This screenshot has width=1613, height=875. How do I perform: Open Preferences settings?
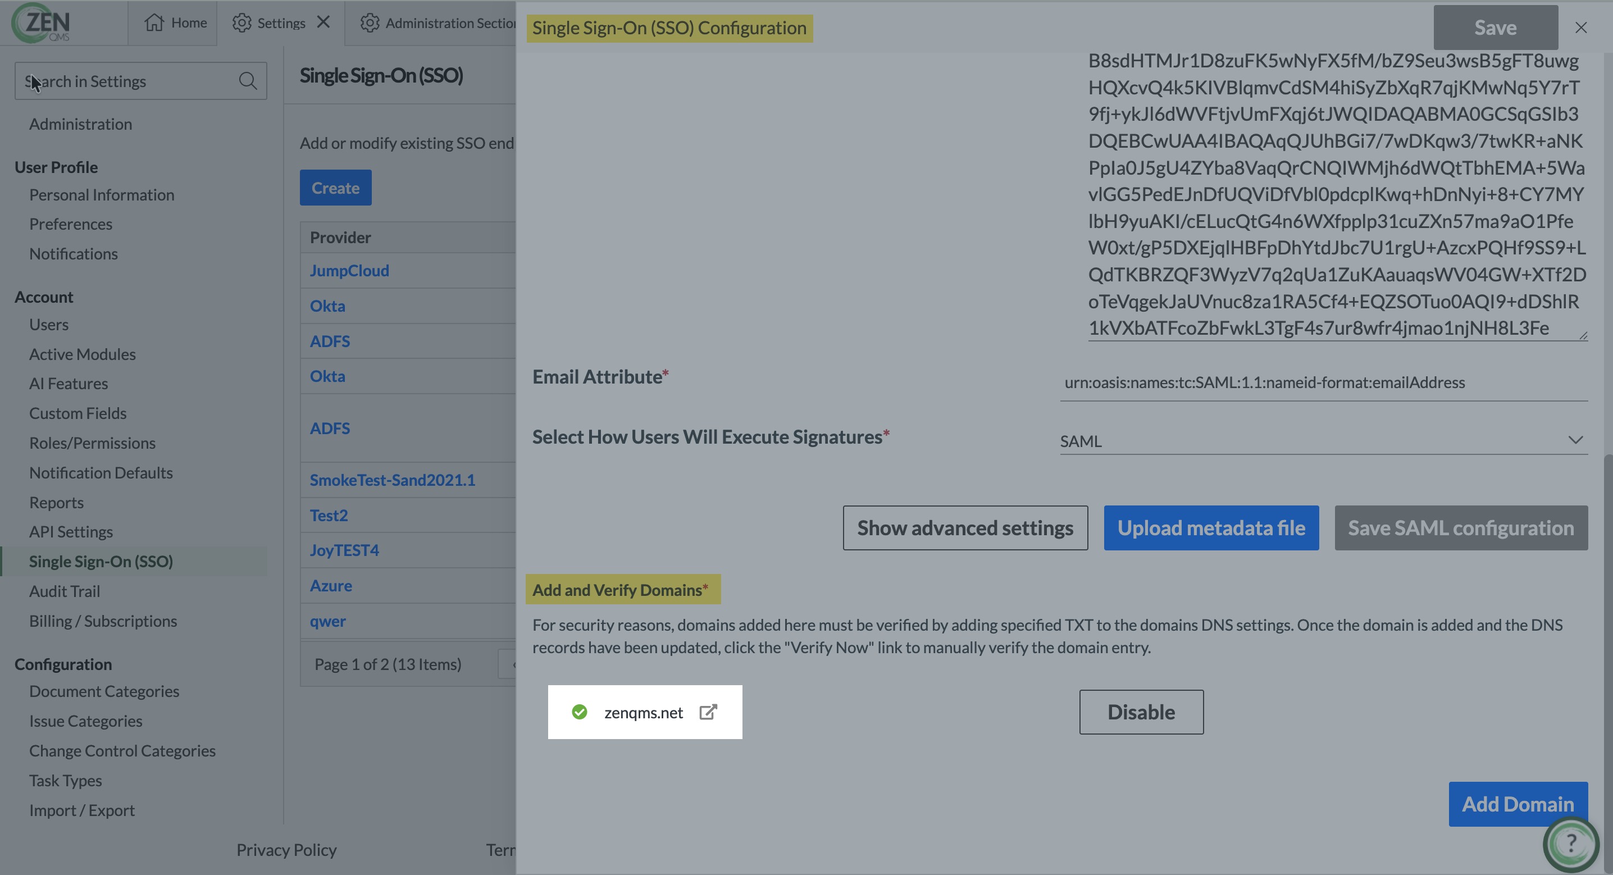click(x=71, y=224)
